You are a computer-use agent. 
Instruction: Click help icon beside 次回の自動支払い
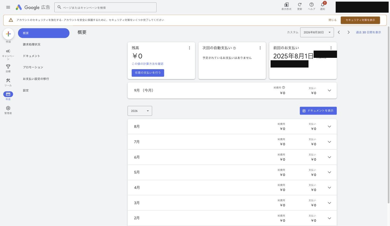tap(235, 48)
